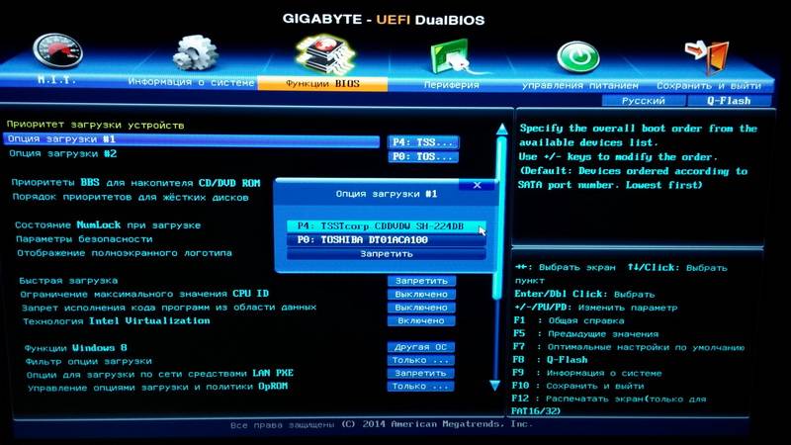The width and height of the screenshot is (791, 445).
Task: Open the OpROM policy Только ... value
Action: [421, 387]
